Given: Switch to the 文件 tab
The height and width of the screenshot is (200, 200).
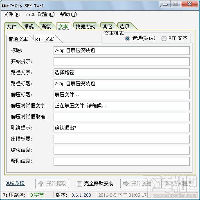Looking at the screenshot, I should (11, 26).
